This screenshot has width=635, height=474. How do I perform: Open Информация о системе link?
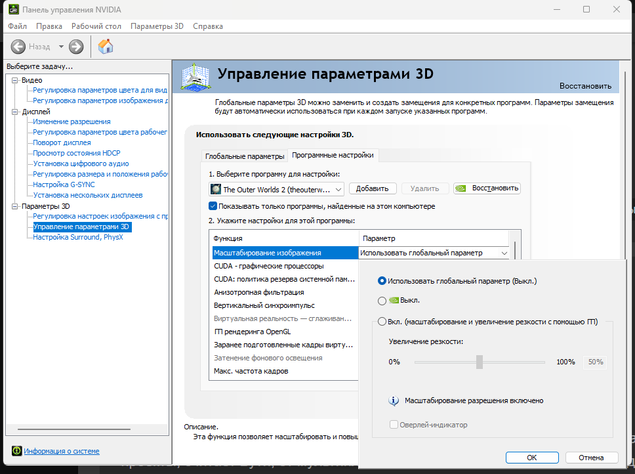62,451
